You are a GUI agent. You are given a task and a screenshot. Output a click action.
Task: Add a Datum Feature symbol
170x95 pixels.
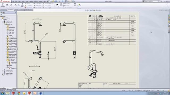[47, 6]
